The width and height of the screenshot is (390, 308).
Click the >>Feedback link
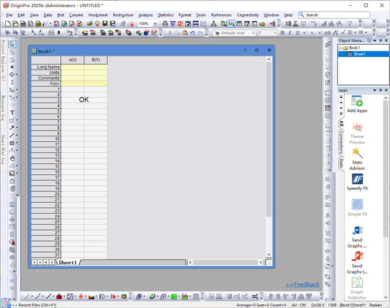pyautogui.click(x=302, y=285)
